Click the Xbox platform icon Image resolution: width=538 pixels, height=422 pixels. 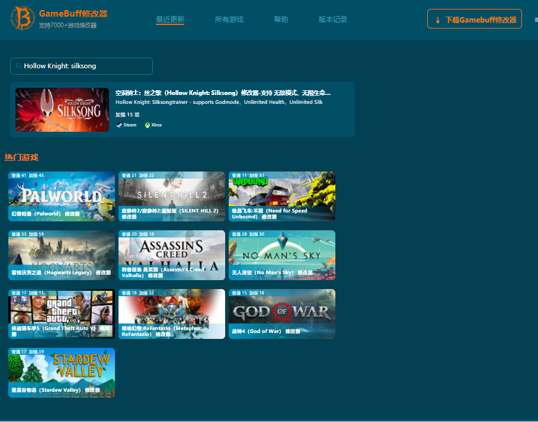(147, 125)
